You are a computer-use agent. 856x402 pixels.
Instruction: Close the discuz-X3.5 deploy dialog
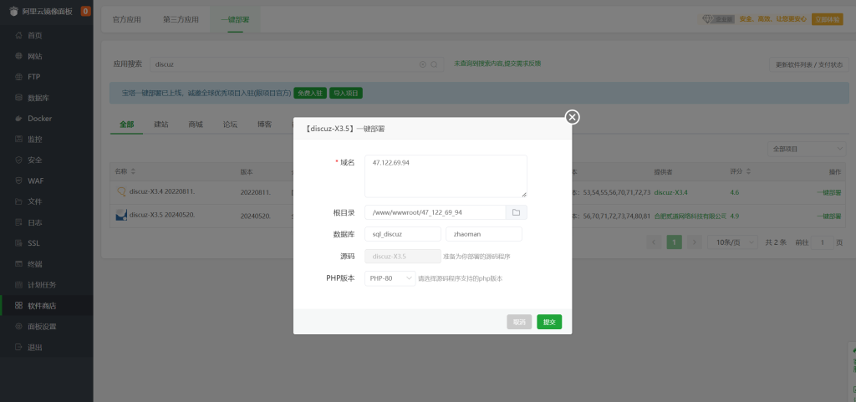[572, 117]
